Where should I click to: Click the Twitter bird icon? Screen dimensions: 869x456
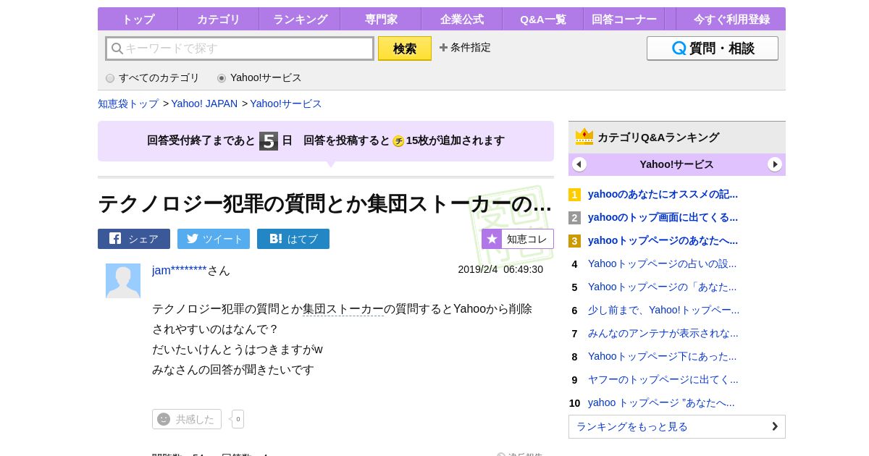pyautogui.click(x=193, y=238)
